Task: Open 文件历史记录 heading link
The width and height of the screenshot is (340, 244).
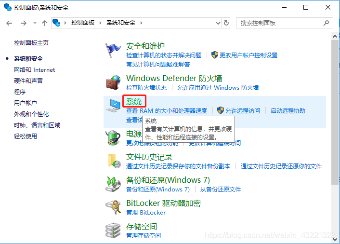Action: point(149,157)
